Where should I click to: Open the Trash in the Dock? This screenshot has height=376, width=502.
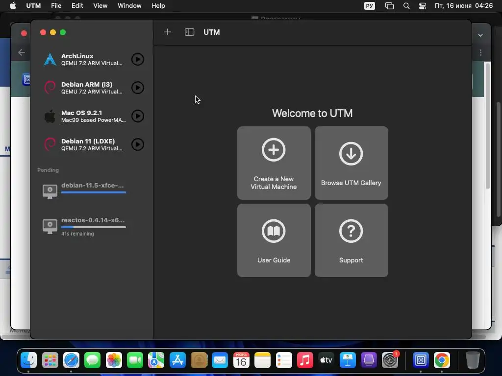pyautogui.click(x=473, y=360)
